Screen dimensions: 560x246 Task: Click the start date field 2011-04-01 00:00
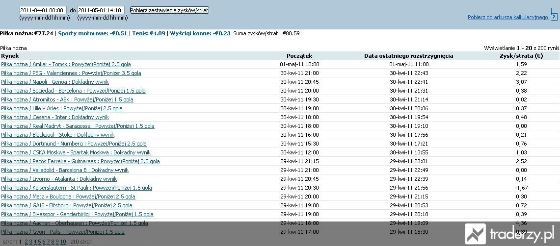43,10
